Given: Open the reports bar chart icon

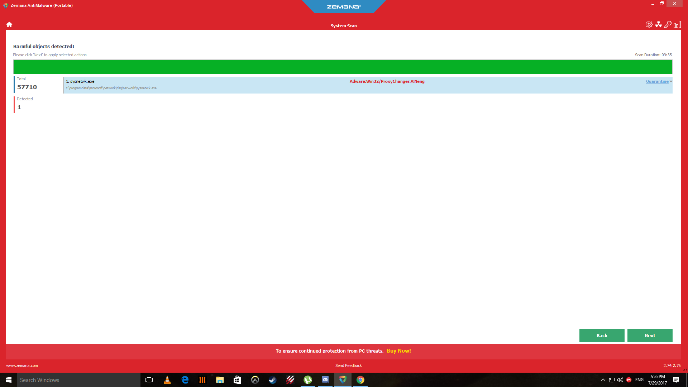Looking at the screenshot, I should (677, 24).
